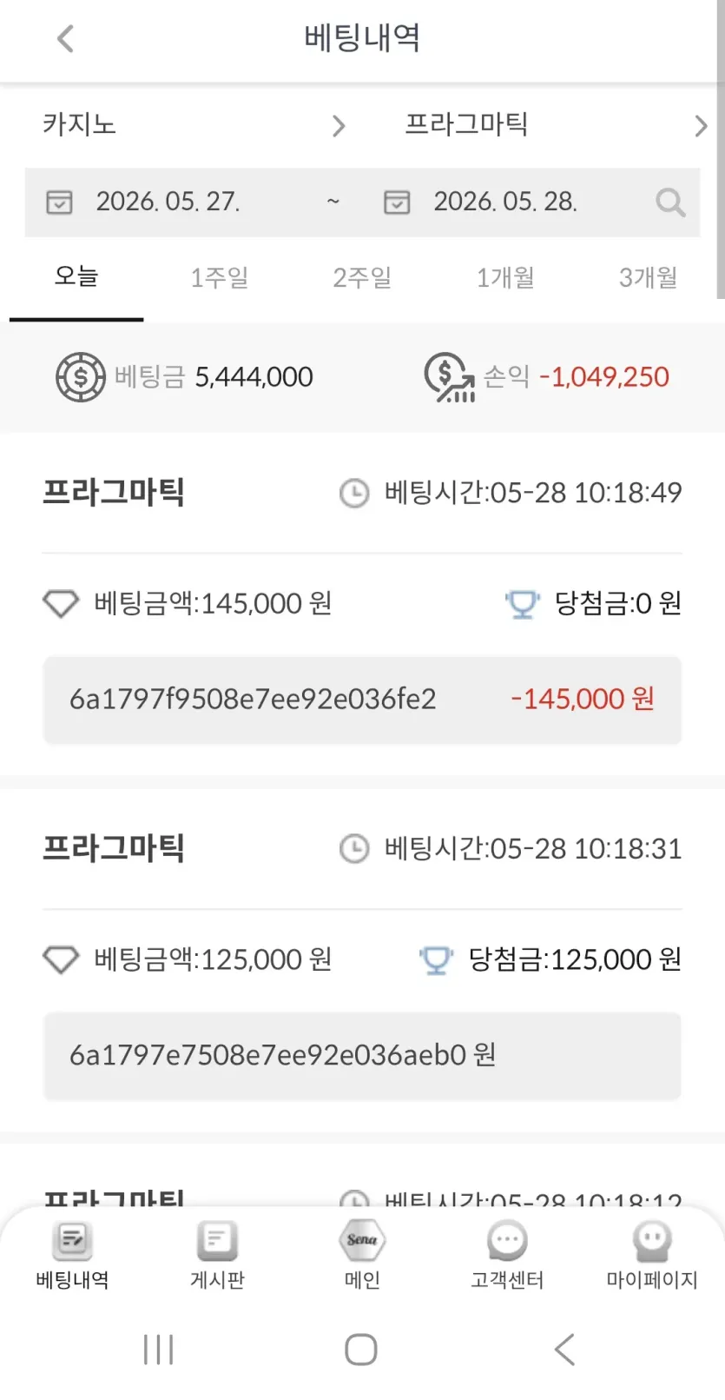725x1400 pixels.
Task: Open start date calendar icon
Action: pyautogui.click(x=59, y=202)
